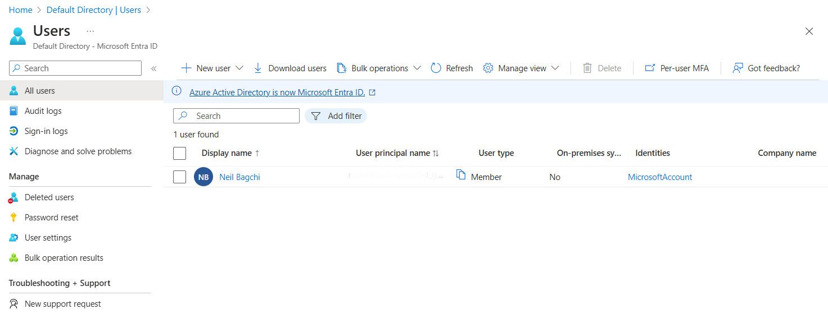Open the Audit logs sidebar icon
The width and height of the screenshot is (828, 323).
[12, 110]
